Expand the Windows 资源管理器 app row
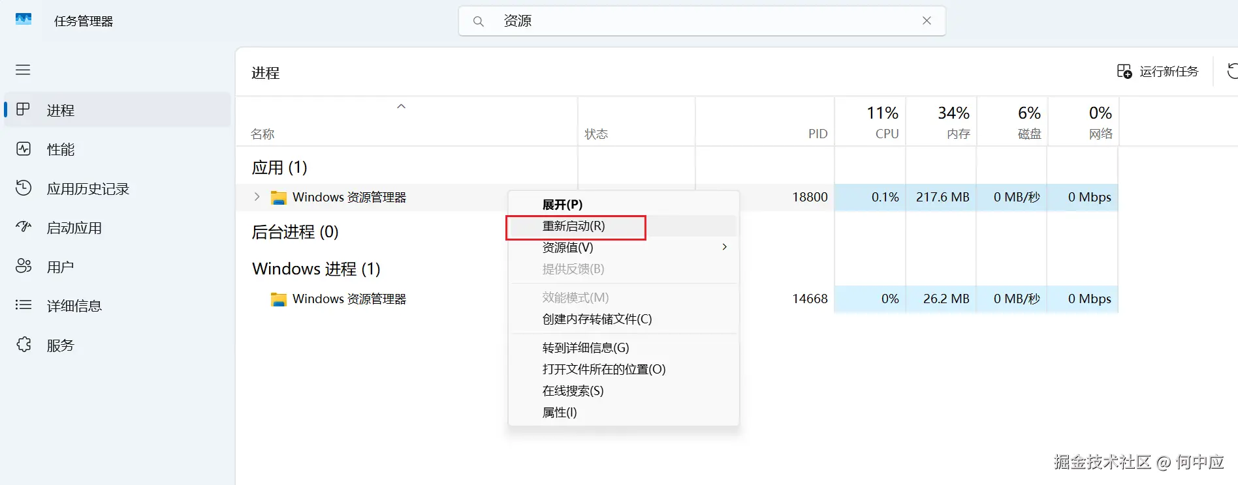Viewport: 1238px width, 485px height. 257,197
